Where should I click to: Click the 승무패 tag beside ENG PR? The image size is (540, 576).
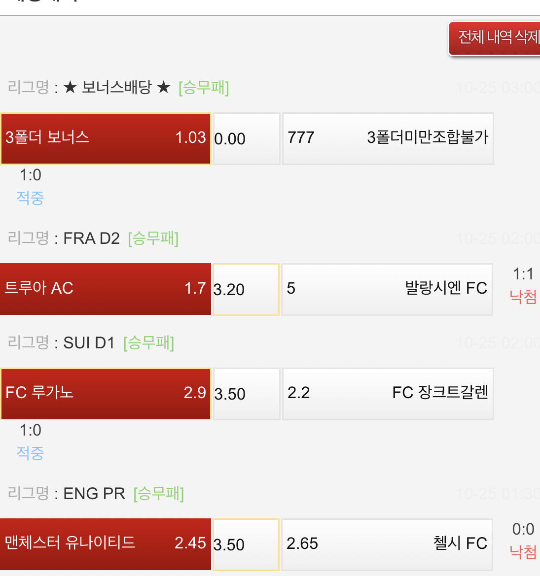(158, 493)
